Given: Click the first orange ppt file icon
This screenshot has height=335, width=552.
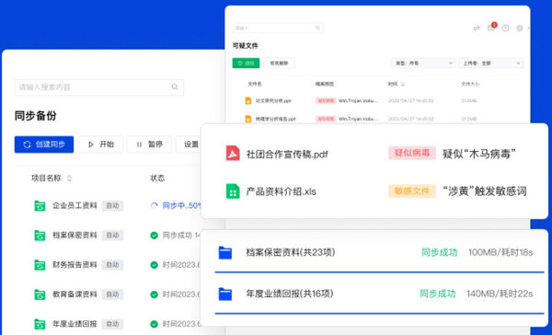Looking at the screenshot, I should pos(248,100).
